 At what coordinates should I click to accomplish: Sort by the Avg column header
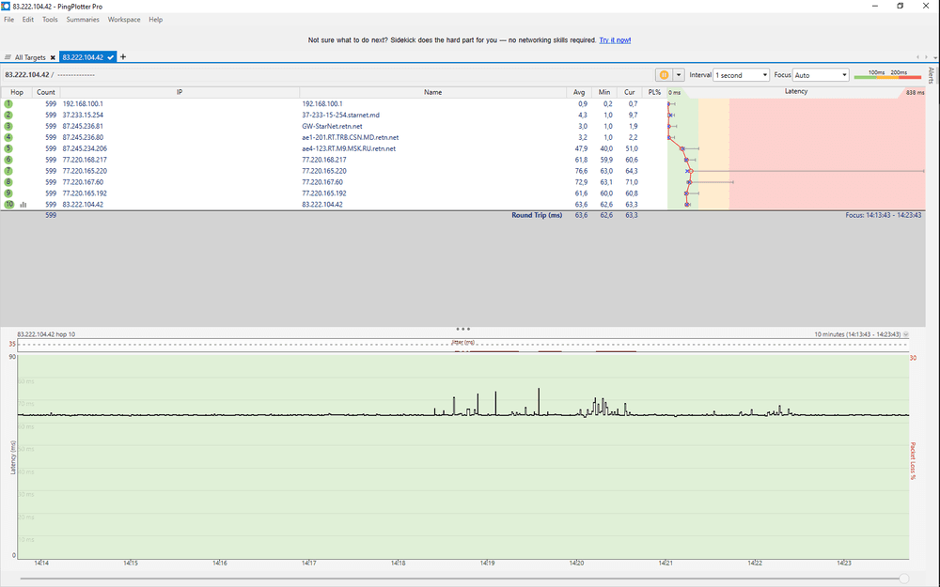pyautogui.click(x=579, y=92)
